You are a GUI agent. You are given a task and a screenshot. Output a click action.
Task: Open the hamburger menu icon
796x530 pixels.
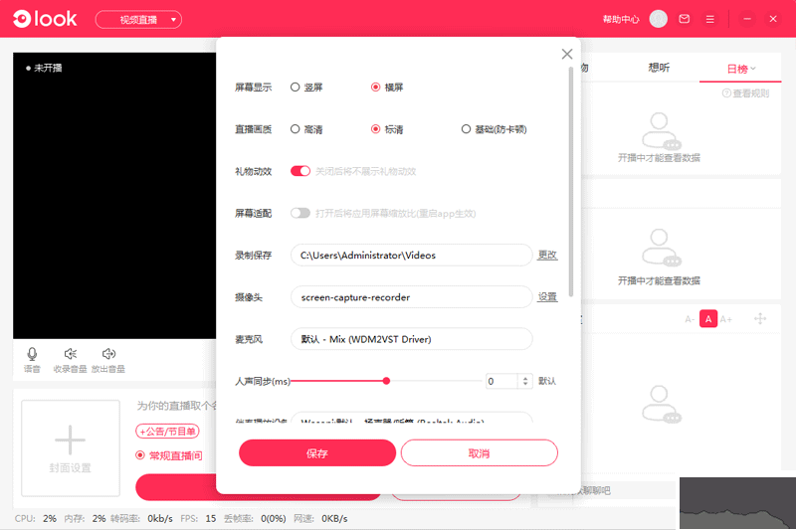click(710, 19)
